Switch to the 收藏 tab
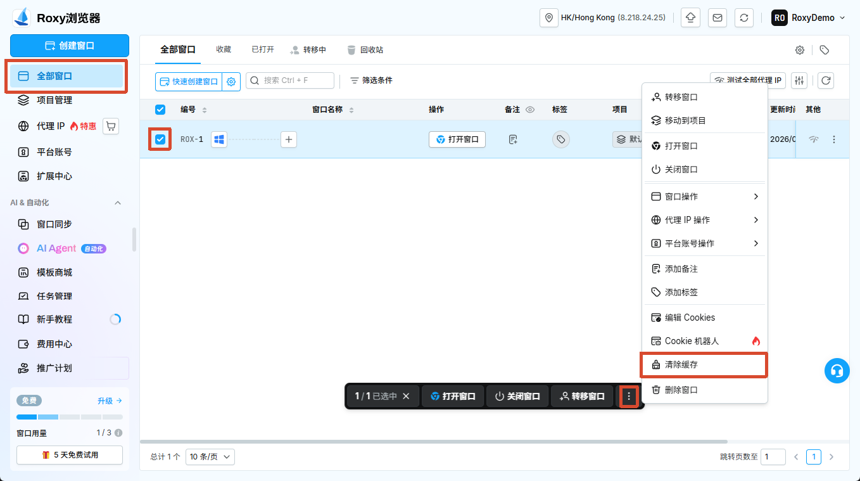 (x=224, y=49)
